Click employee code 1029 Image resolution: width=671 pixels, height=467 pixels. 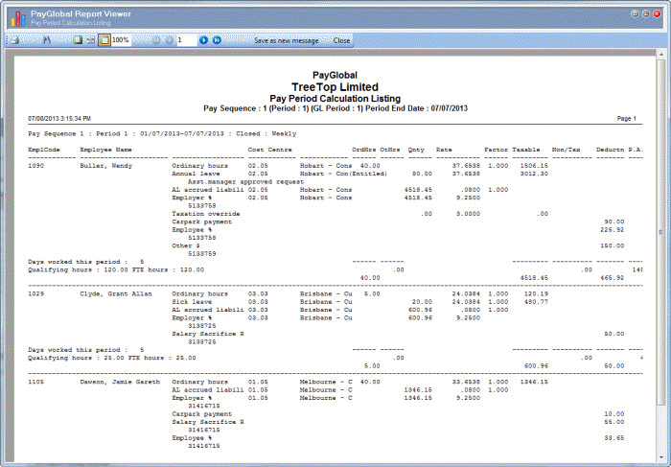[x=36, y=294]
